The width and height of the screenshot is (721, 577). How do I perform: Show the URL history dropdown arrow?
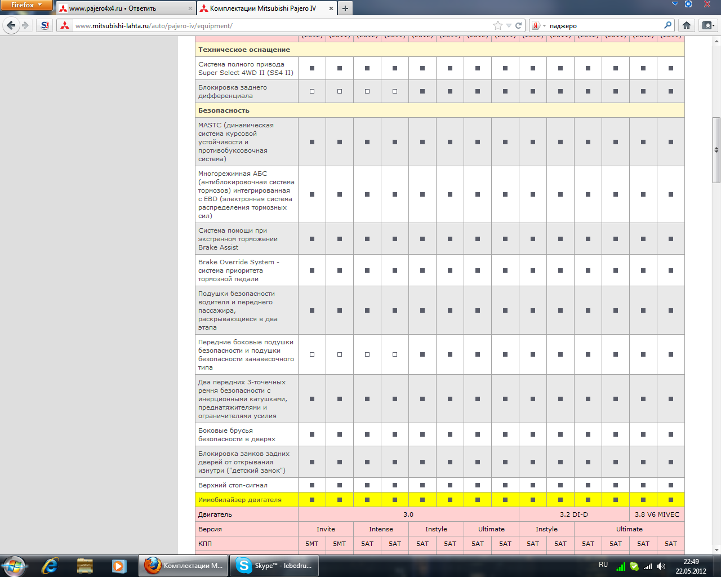pyautogui.click(x=509, y=26)
